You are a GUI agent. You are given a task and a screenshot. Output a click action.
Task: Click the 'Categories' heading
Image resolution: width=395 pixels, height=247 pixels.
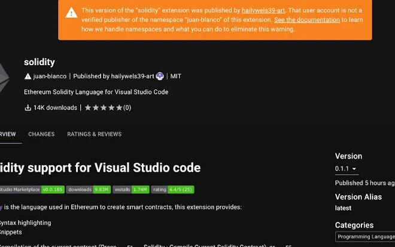[354, 225]
